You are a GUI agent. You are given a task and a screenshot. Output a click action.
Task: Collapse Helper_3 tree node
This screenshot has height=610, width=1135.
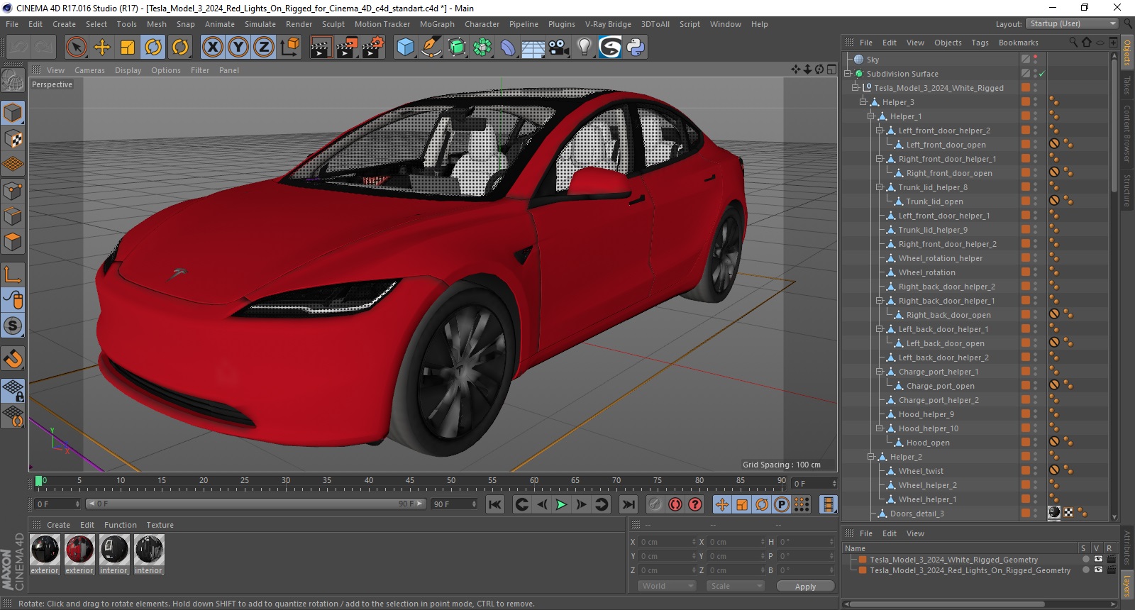point(863,102)
